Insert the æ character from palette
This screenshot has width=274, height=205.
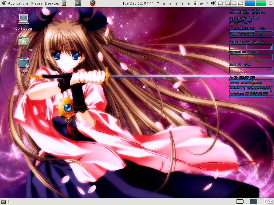pyautogui.click(x=201, y=3)
